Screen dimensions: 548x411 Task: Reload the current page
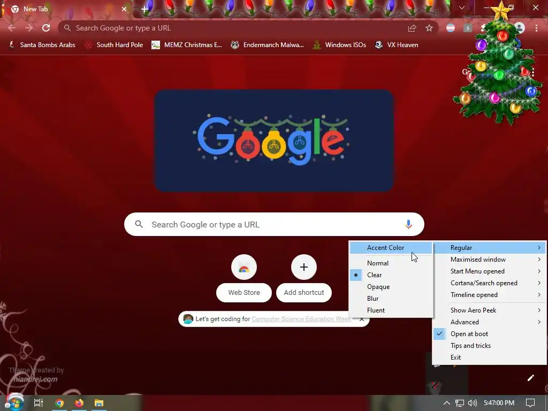pyautogui.click(x=46, y=28)
